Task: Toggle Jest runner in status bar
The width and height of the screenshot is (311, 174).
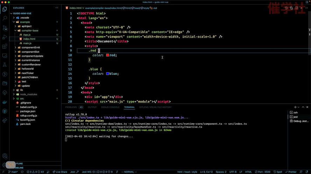Action: [x=75, y=172]
